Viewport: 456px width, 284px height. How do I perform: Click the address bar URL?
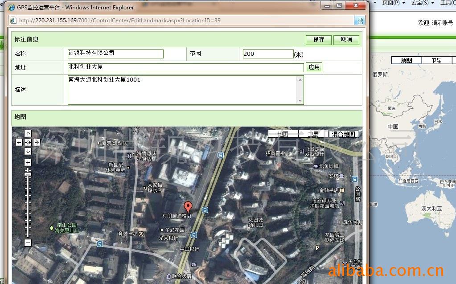[x=119, y=21]
